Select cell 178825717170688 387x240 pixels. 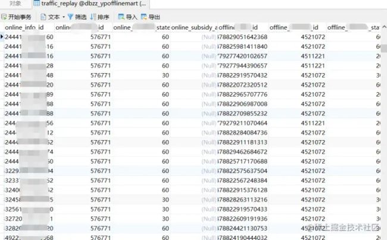[242, 162]
